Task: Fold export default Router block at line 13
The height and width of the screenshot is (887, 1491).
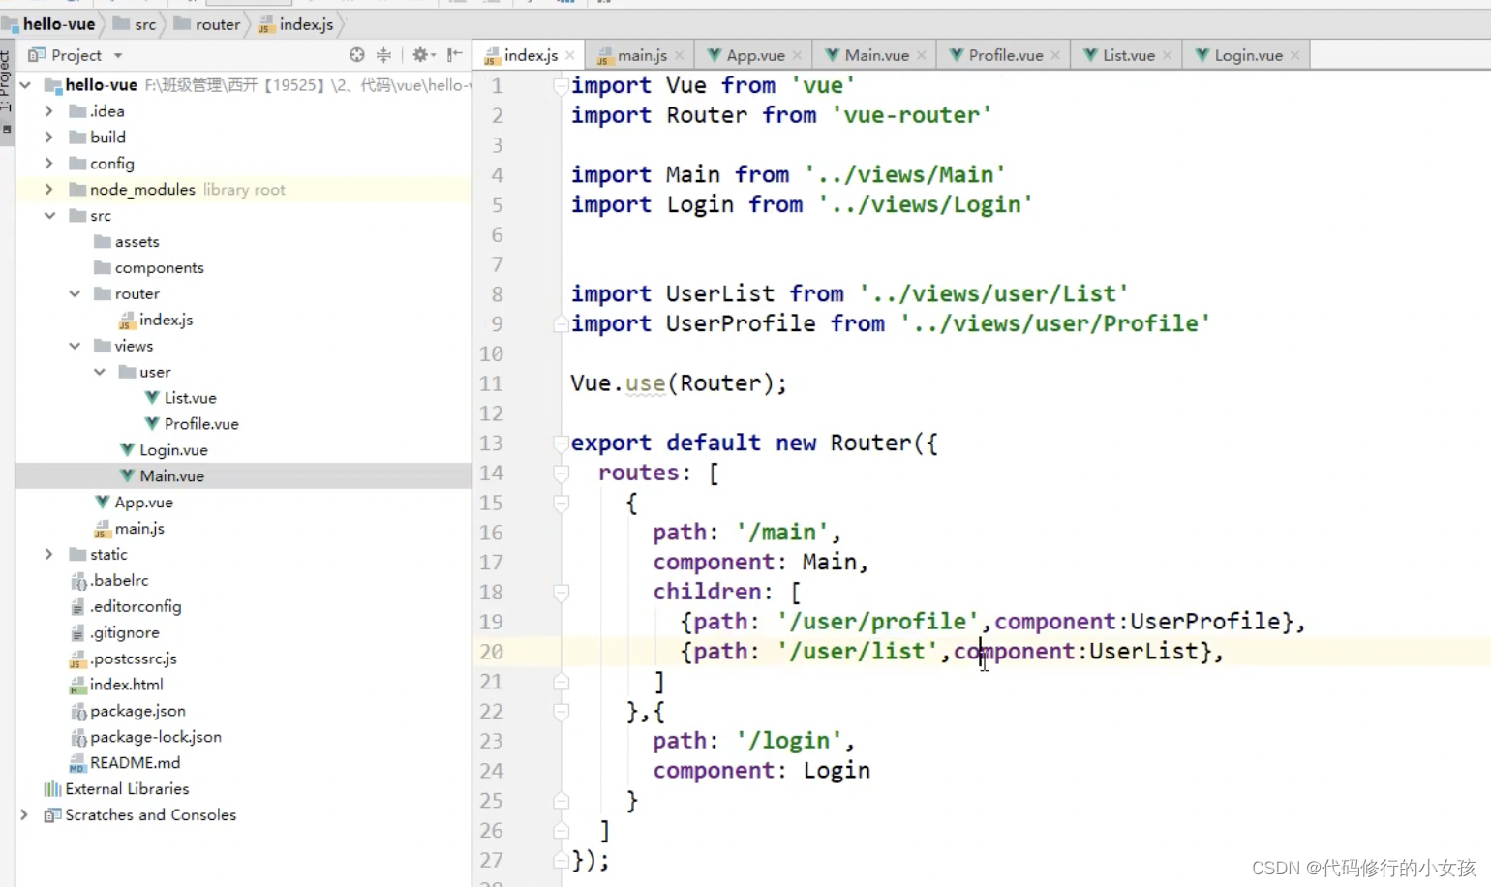Action: pyautogui.click(x=561, y=443)
